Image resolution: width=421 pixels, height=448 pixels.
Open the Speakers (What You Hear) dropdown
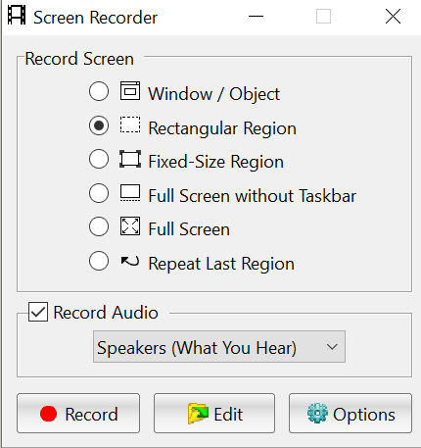tap(219, 347)
